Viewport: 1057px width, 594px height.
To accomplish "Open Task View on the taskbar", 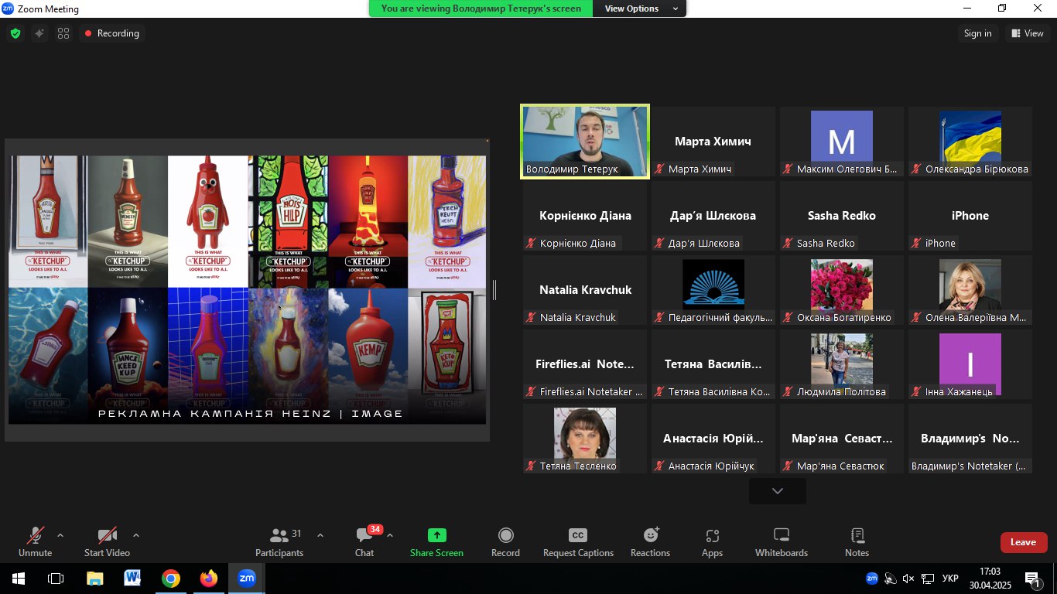I will 56,579.
